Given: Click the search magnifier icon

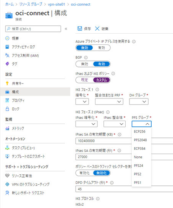Looking at the screenshot, I should point(9,29).
